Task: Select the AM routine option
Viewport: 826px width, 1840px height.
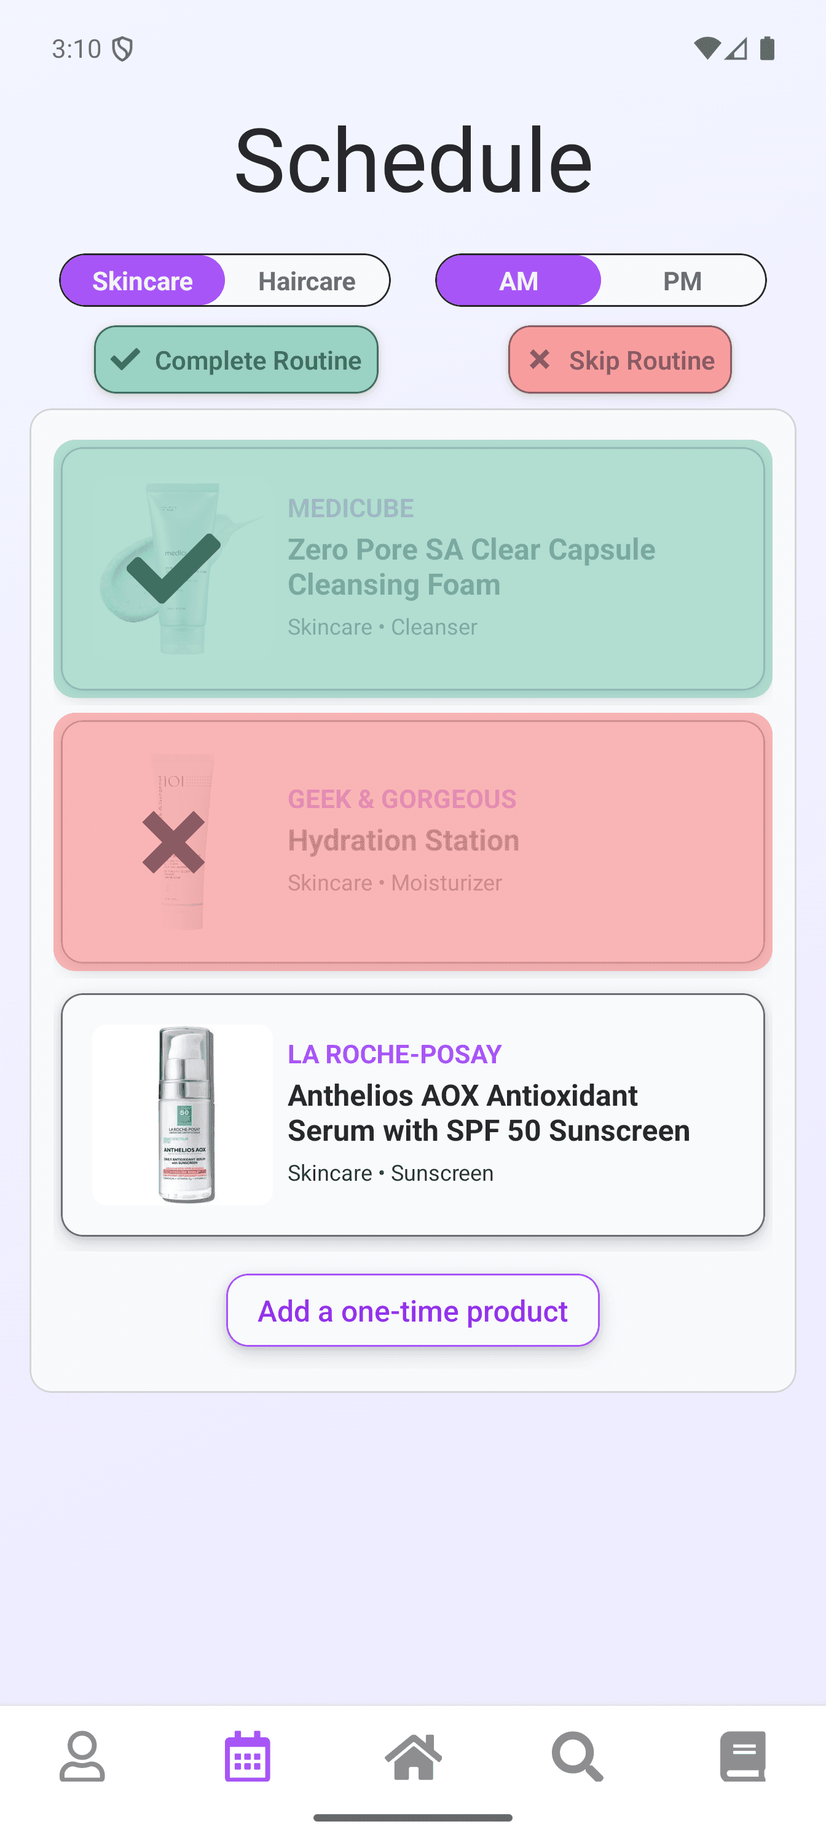Action: [x=518, y=280]
